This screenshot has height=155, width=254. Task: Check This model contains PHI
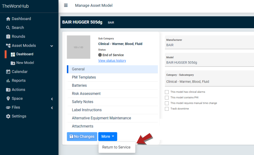(167, 98)
